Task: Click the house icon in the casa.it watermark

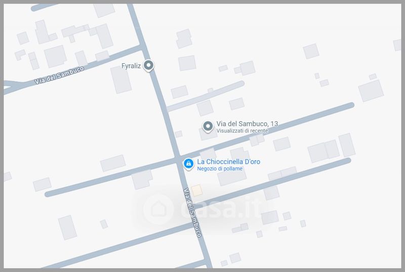Action: (158, 209)
